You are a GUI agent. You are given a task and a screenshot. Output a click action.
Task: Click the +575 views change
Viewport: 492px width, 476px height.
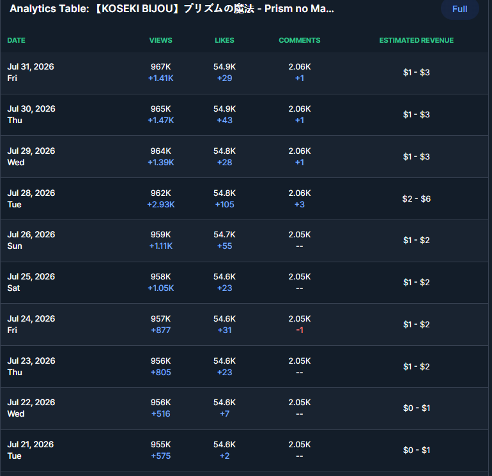coord(160,456)
